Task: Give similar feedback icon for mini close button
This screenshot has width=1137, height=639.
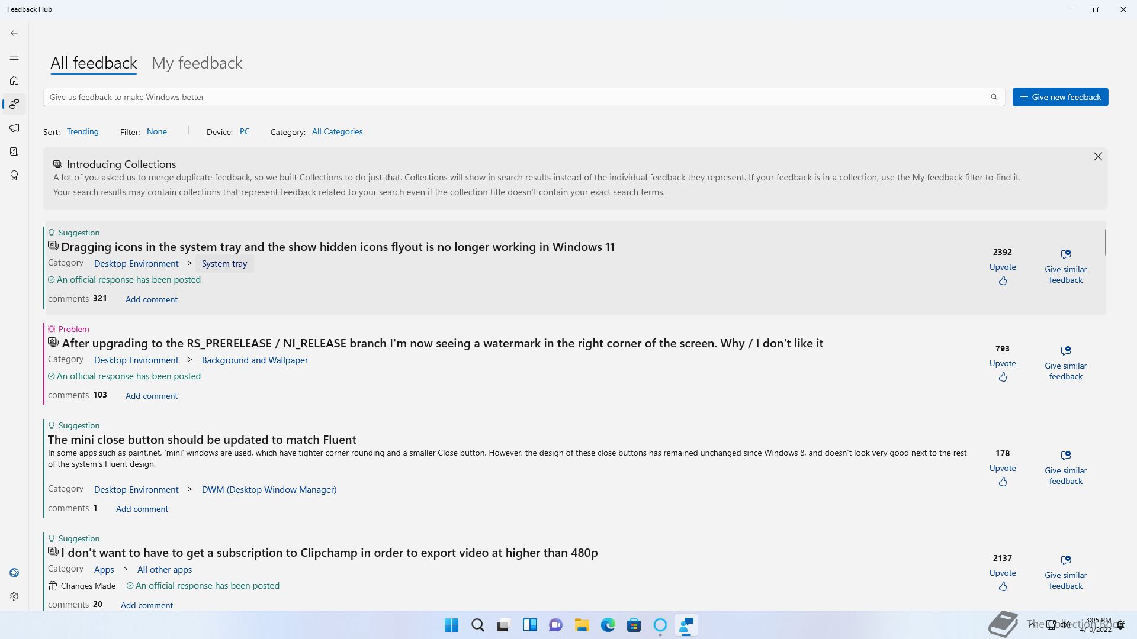Action: 1066,455
